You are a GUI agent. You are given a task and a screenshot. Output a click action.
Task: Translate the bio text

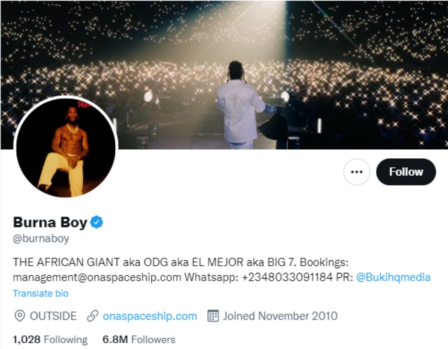tap(41, 294)
